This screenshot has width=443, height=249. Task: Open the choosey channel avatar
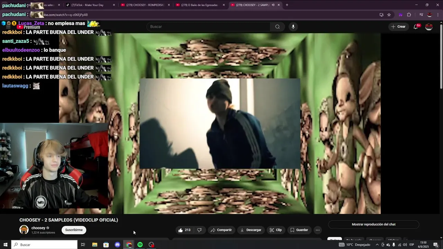point(24,230)
